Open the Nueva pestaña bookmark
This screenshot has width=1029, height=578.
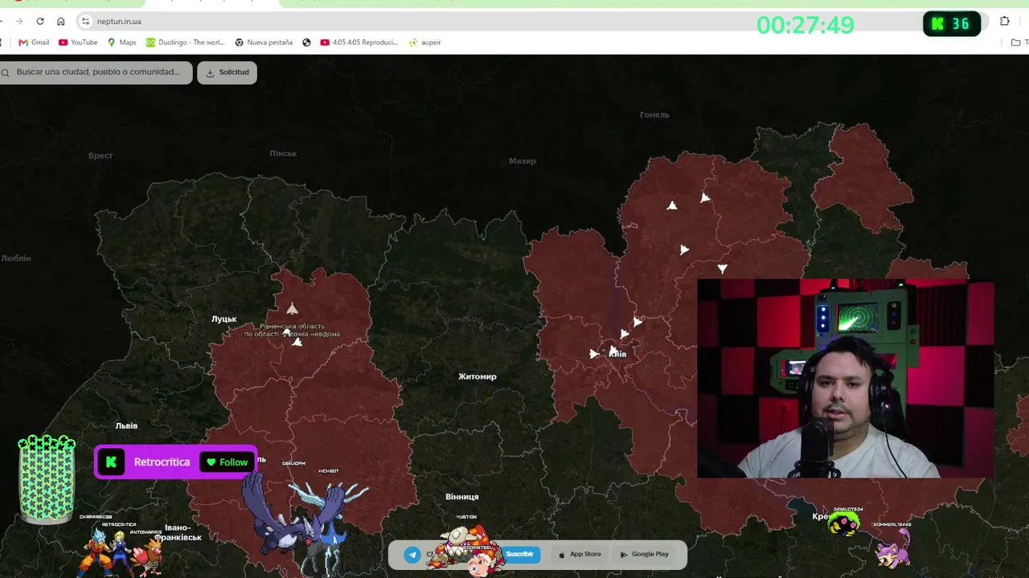pyautogui.click(x=264, y=43)
